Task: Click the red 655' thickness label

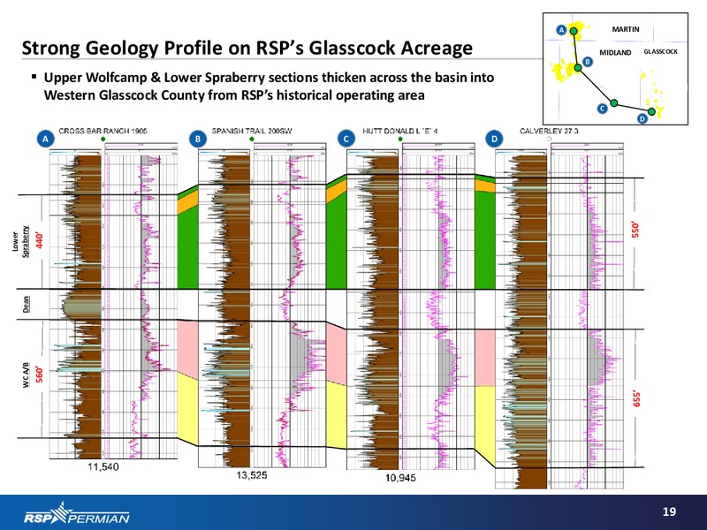Action: [636, 398]
